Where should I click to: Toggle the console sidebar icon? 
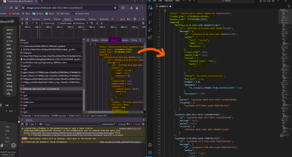click(22, 124)
